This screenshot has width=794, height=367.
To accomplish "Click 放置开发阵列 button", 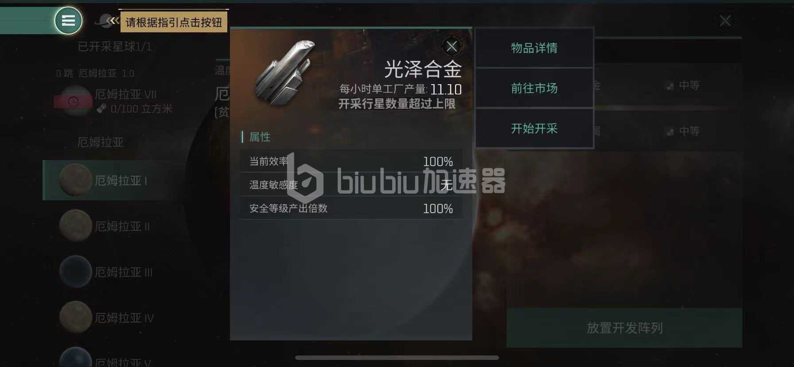I will point(624,328).
